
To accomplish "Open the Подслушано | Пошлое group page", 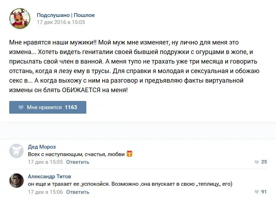I will coord(65,15).
